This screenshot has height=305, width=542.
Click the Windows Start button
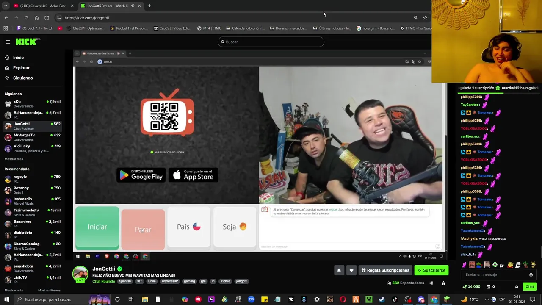coord(6,299)
